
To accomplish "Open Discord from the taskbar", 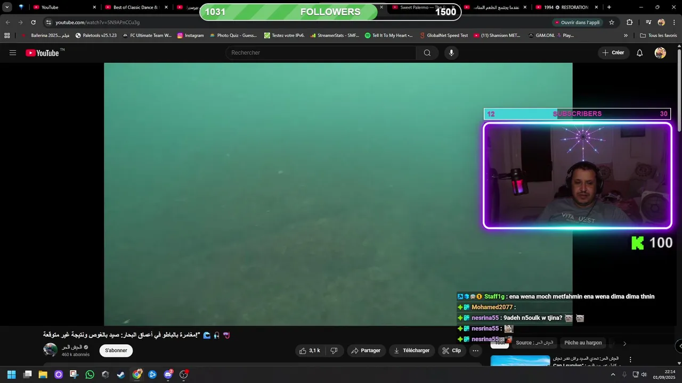I will [x=168, y=374].
